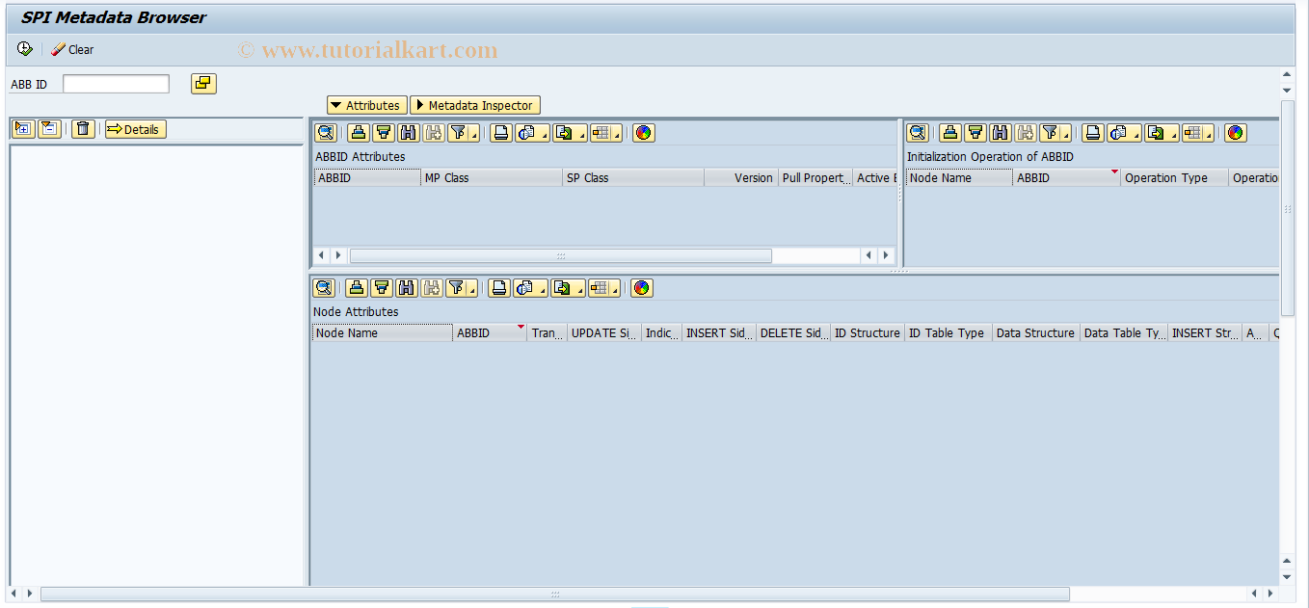
Task: Select the DELETE Sid... column header
Action: [x=793, y=333]
